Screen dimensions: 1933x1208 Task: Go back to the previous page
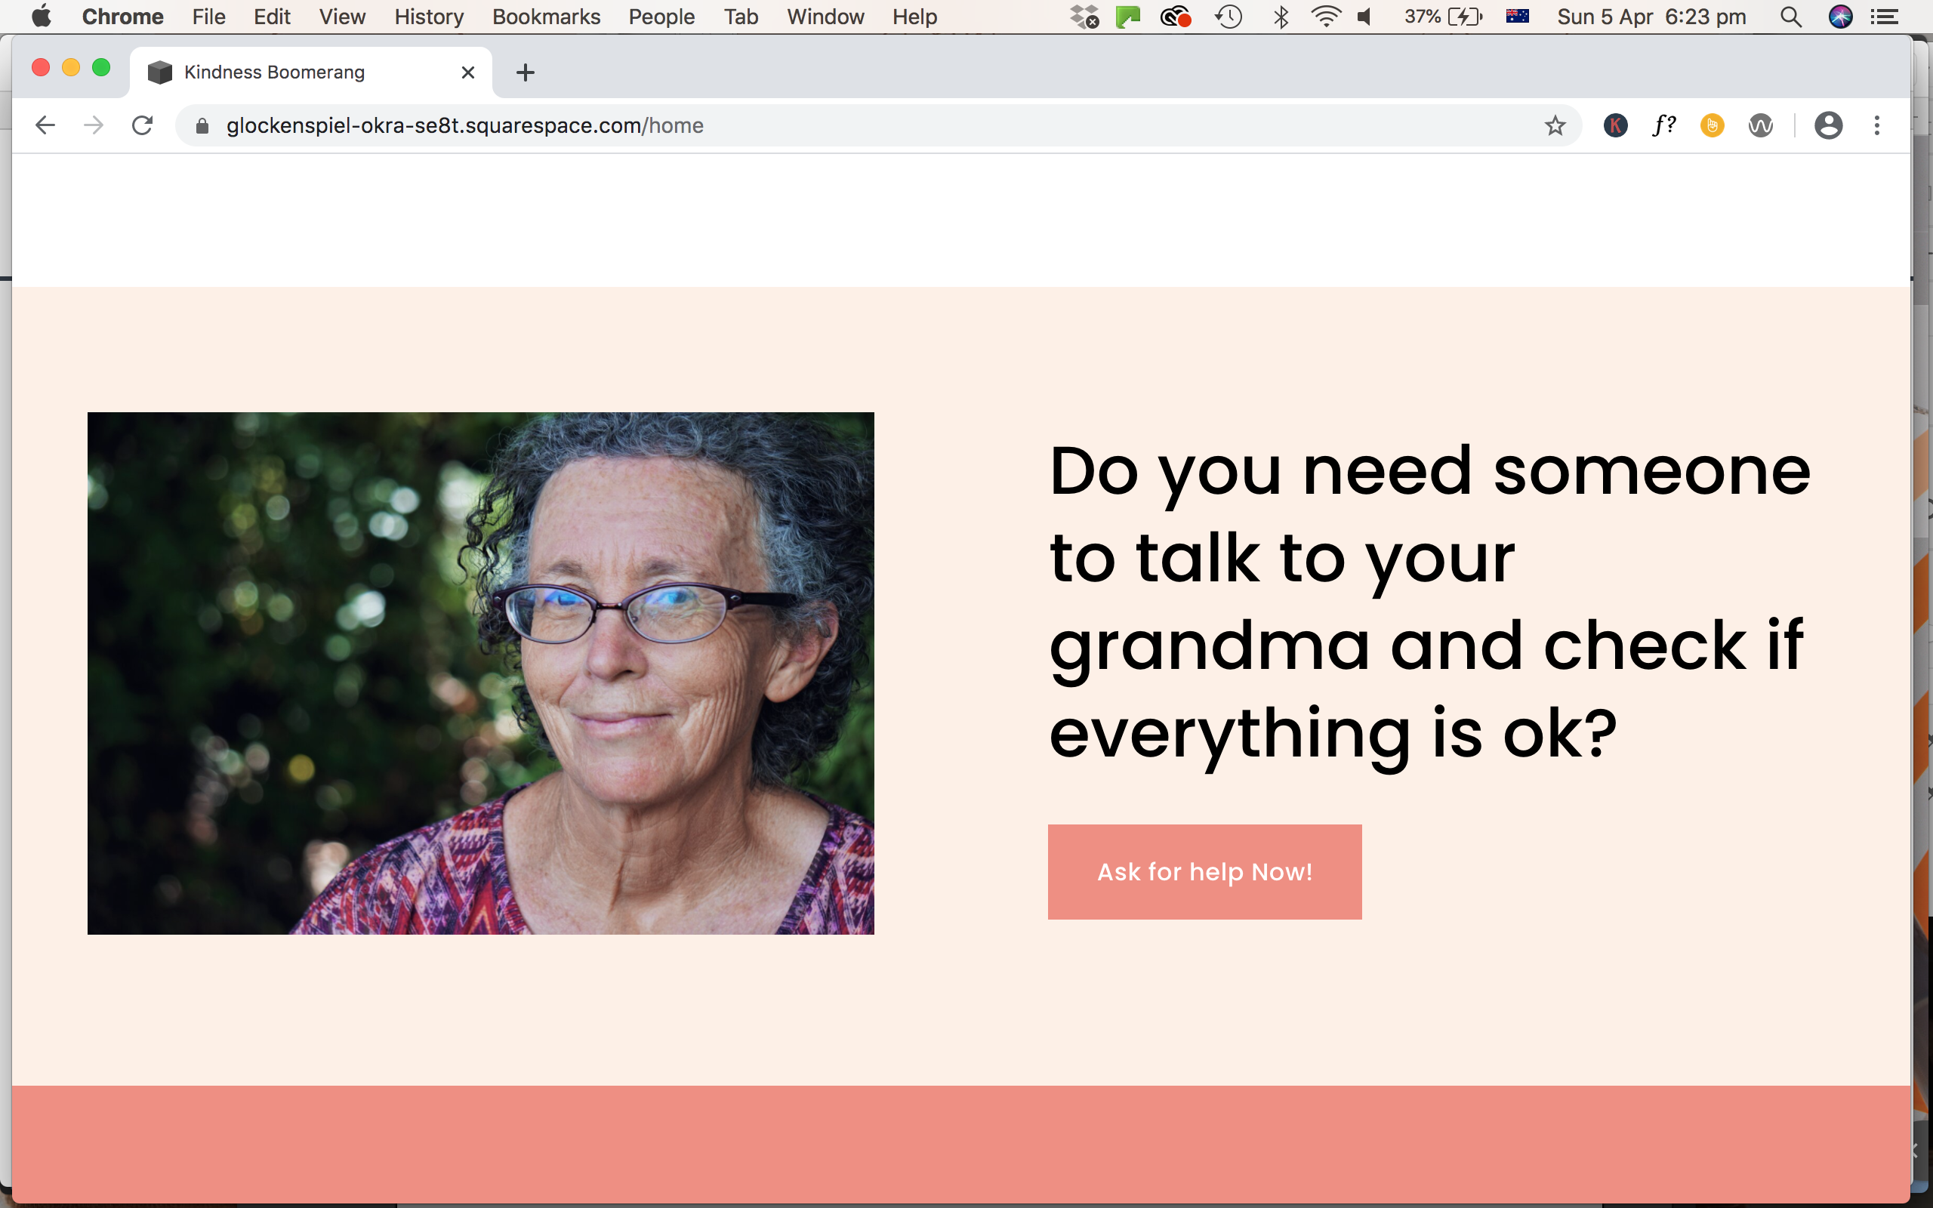pyautogui.click(x=45, y=125)
